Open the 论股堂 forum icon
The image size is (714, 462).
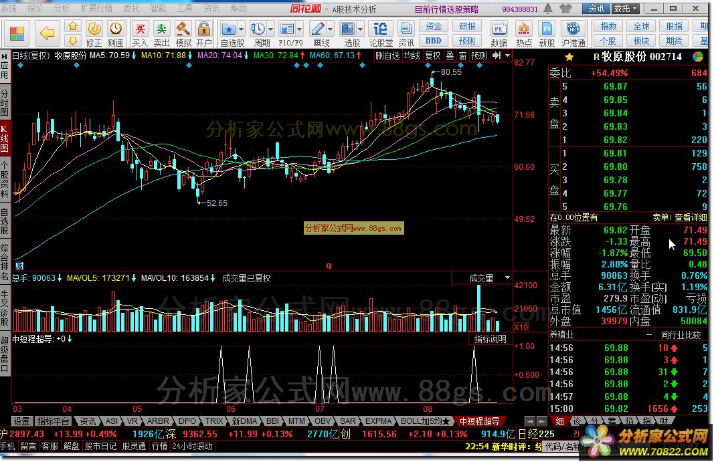381,33
